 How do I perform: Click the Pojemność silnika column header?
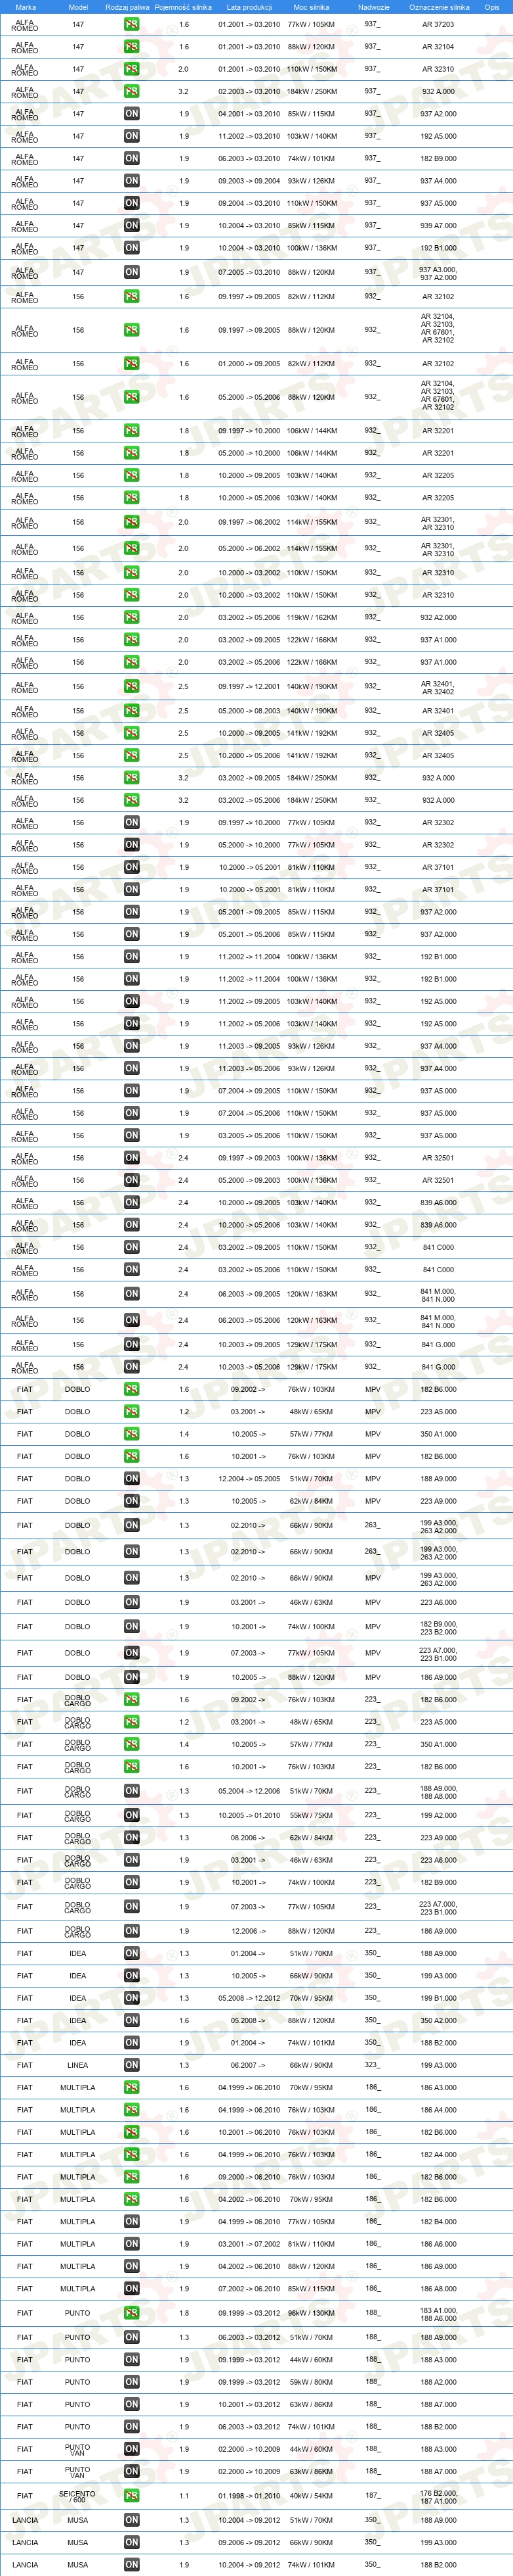pyautogui.click(x=184, y=7)
